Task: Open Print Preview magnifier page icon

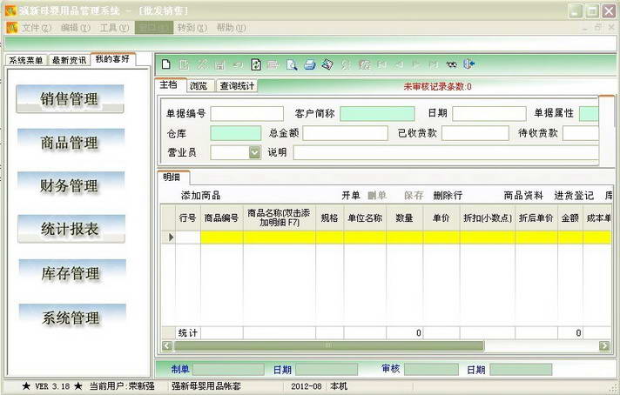Action: 292,64
